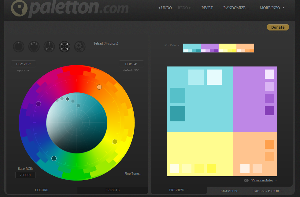Open the free-style gear scheme icon
This screenshot has width=300, height=197.
[x=80, y=47]
